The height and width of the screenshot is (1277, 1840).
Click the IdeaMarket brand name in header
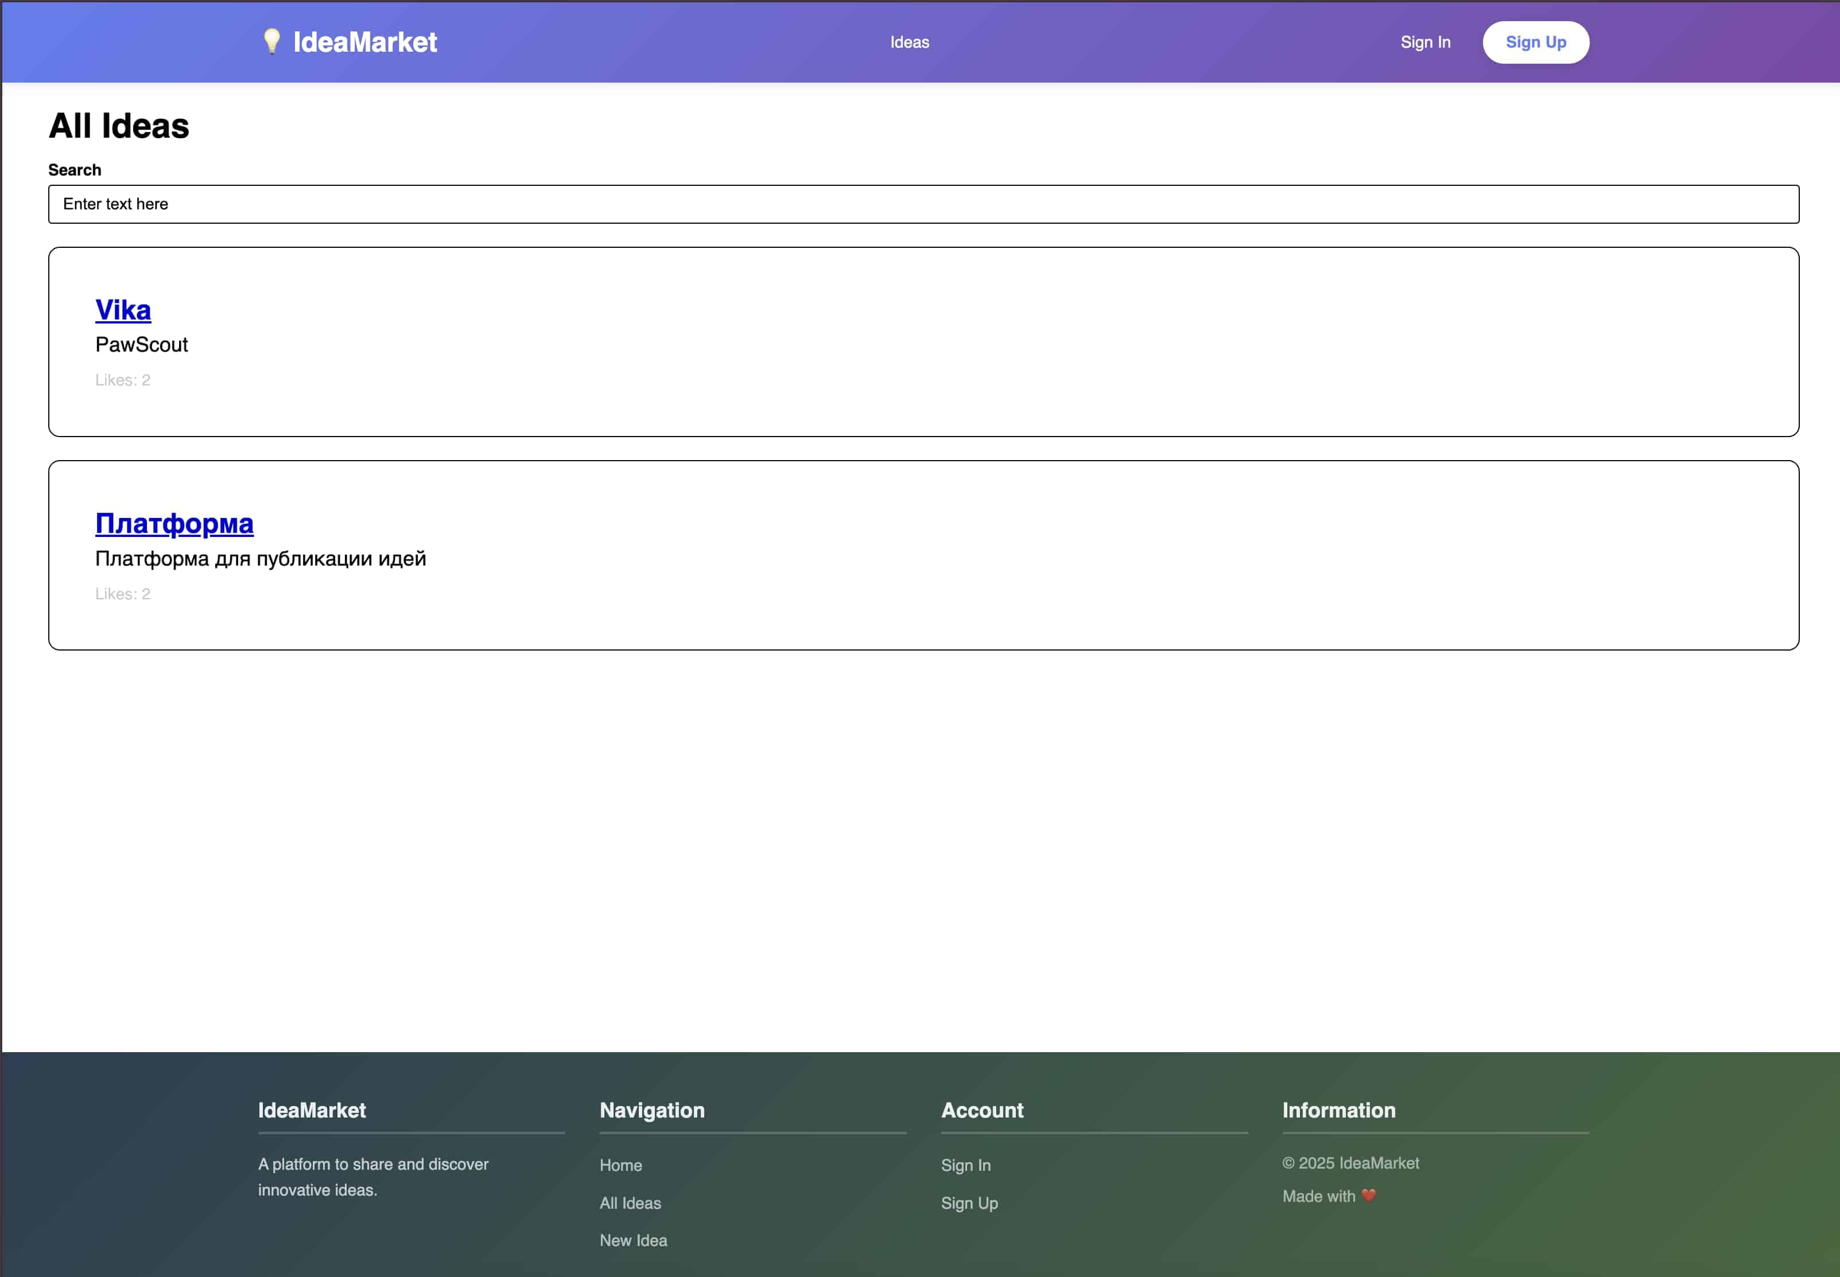(365, 42)
